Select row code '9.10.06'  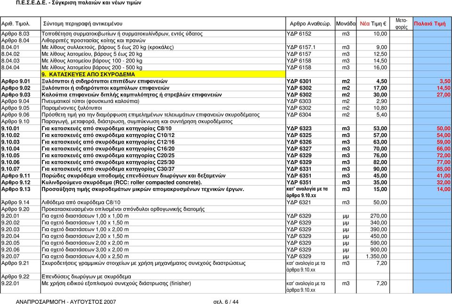tap(10, 162)
